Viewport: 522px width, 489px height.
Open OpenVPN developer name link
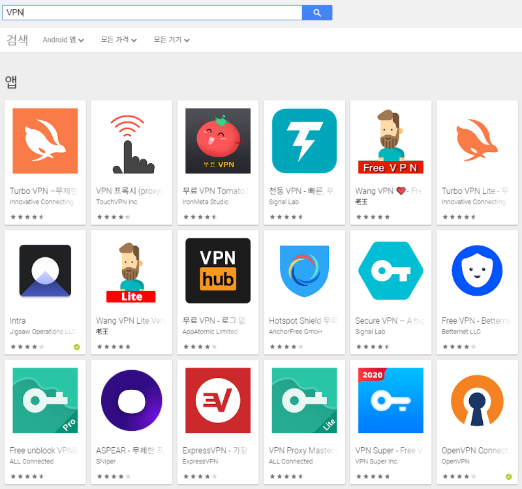455,462
